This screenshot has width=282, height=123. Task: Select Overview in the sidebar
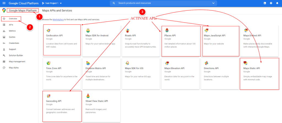tap(13, 19)
